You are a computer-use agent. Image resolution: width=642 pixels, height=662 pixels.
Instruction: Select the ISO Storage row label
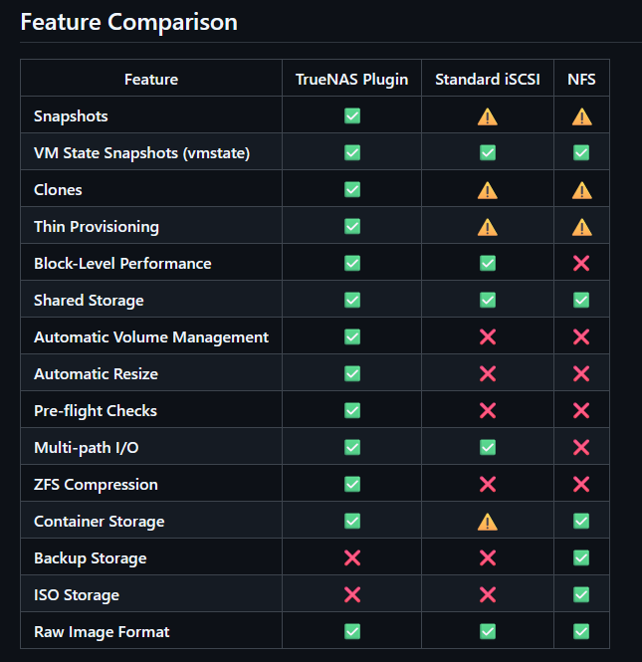pos(77,595)
